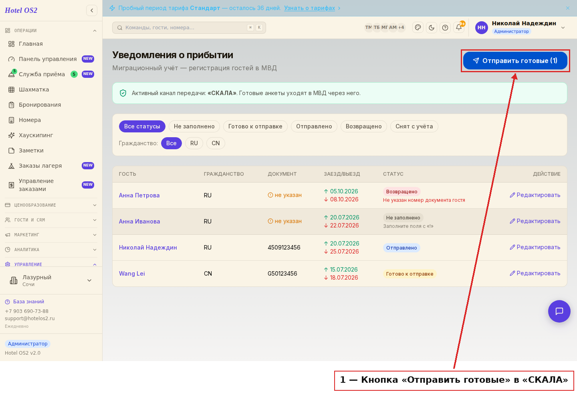Open the chat support floating button
Screen dimensions: 577x400
[x=559, y=311]
